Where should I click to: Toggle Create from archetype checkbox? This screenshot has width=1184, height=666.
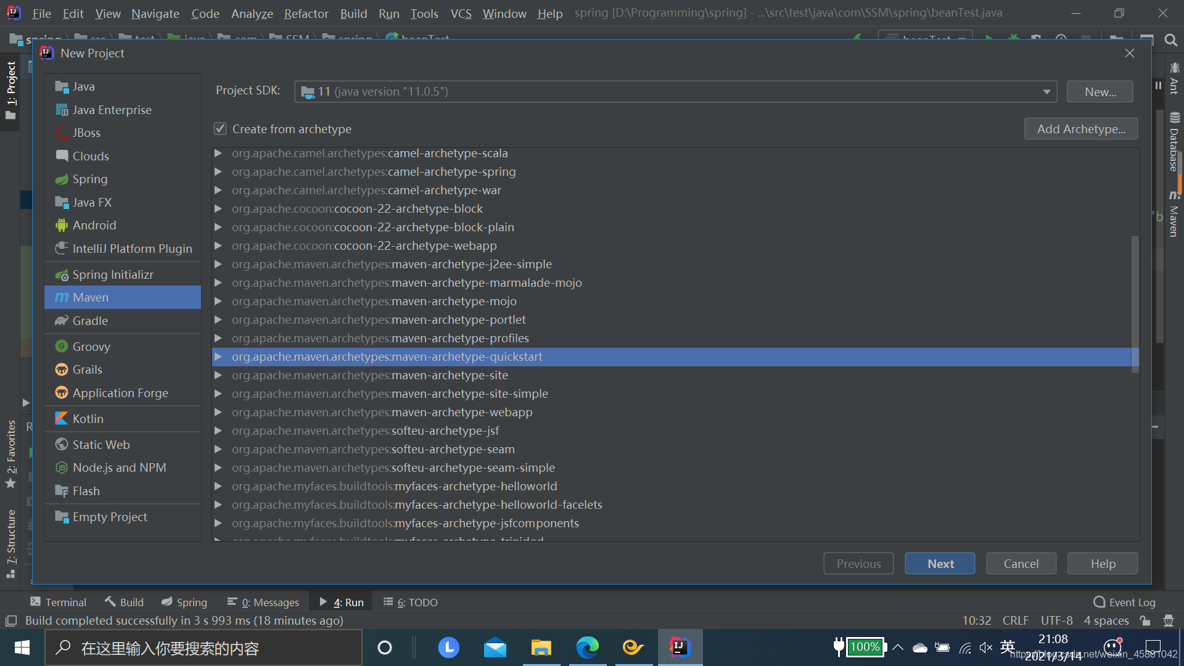click(x=220, y=129)
